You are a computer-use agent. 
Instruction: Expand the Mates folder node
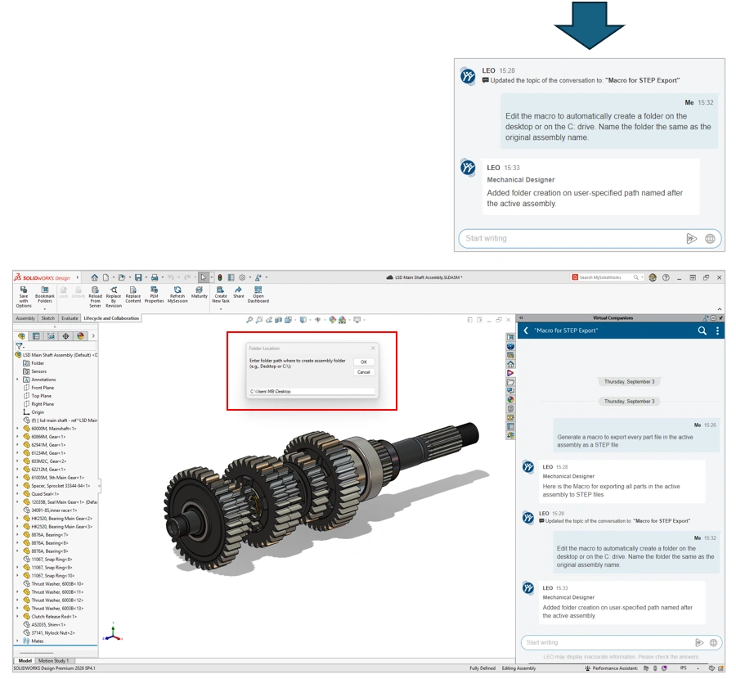pyautogui.click(x=18, y=641)
